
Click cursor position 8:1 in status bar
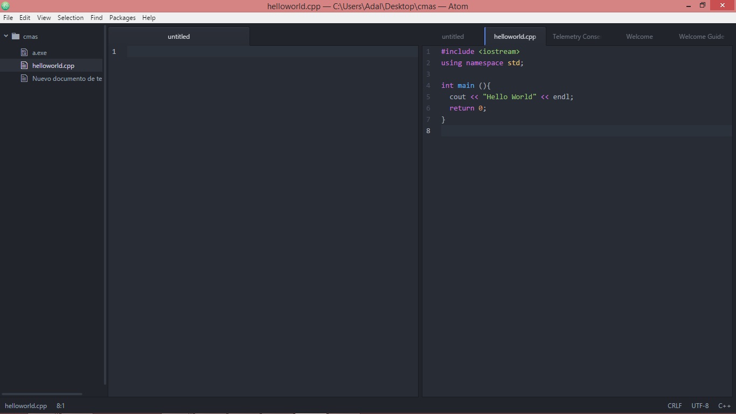(60, 406)
